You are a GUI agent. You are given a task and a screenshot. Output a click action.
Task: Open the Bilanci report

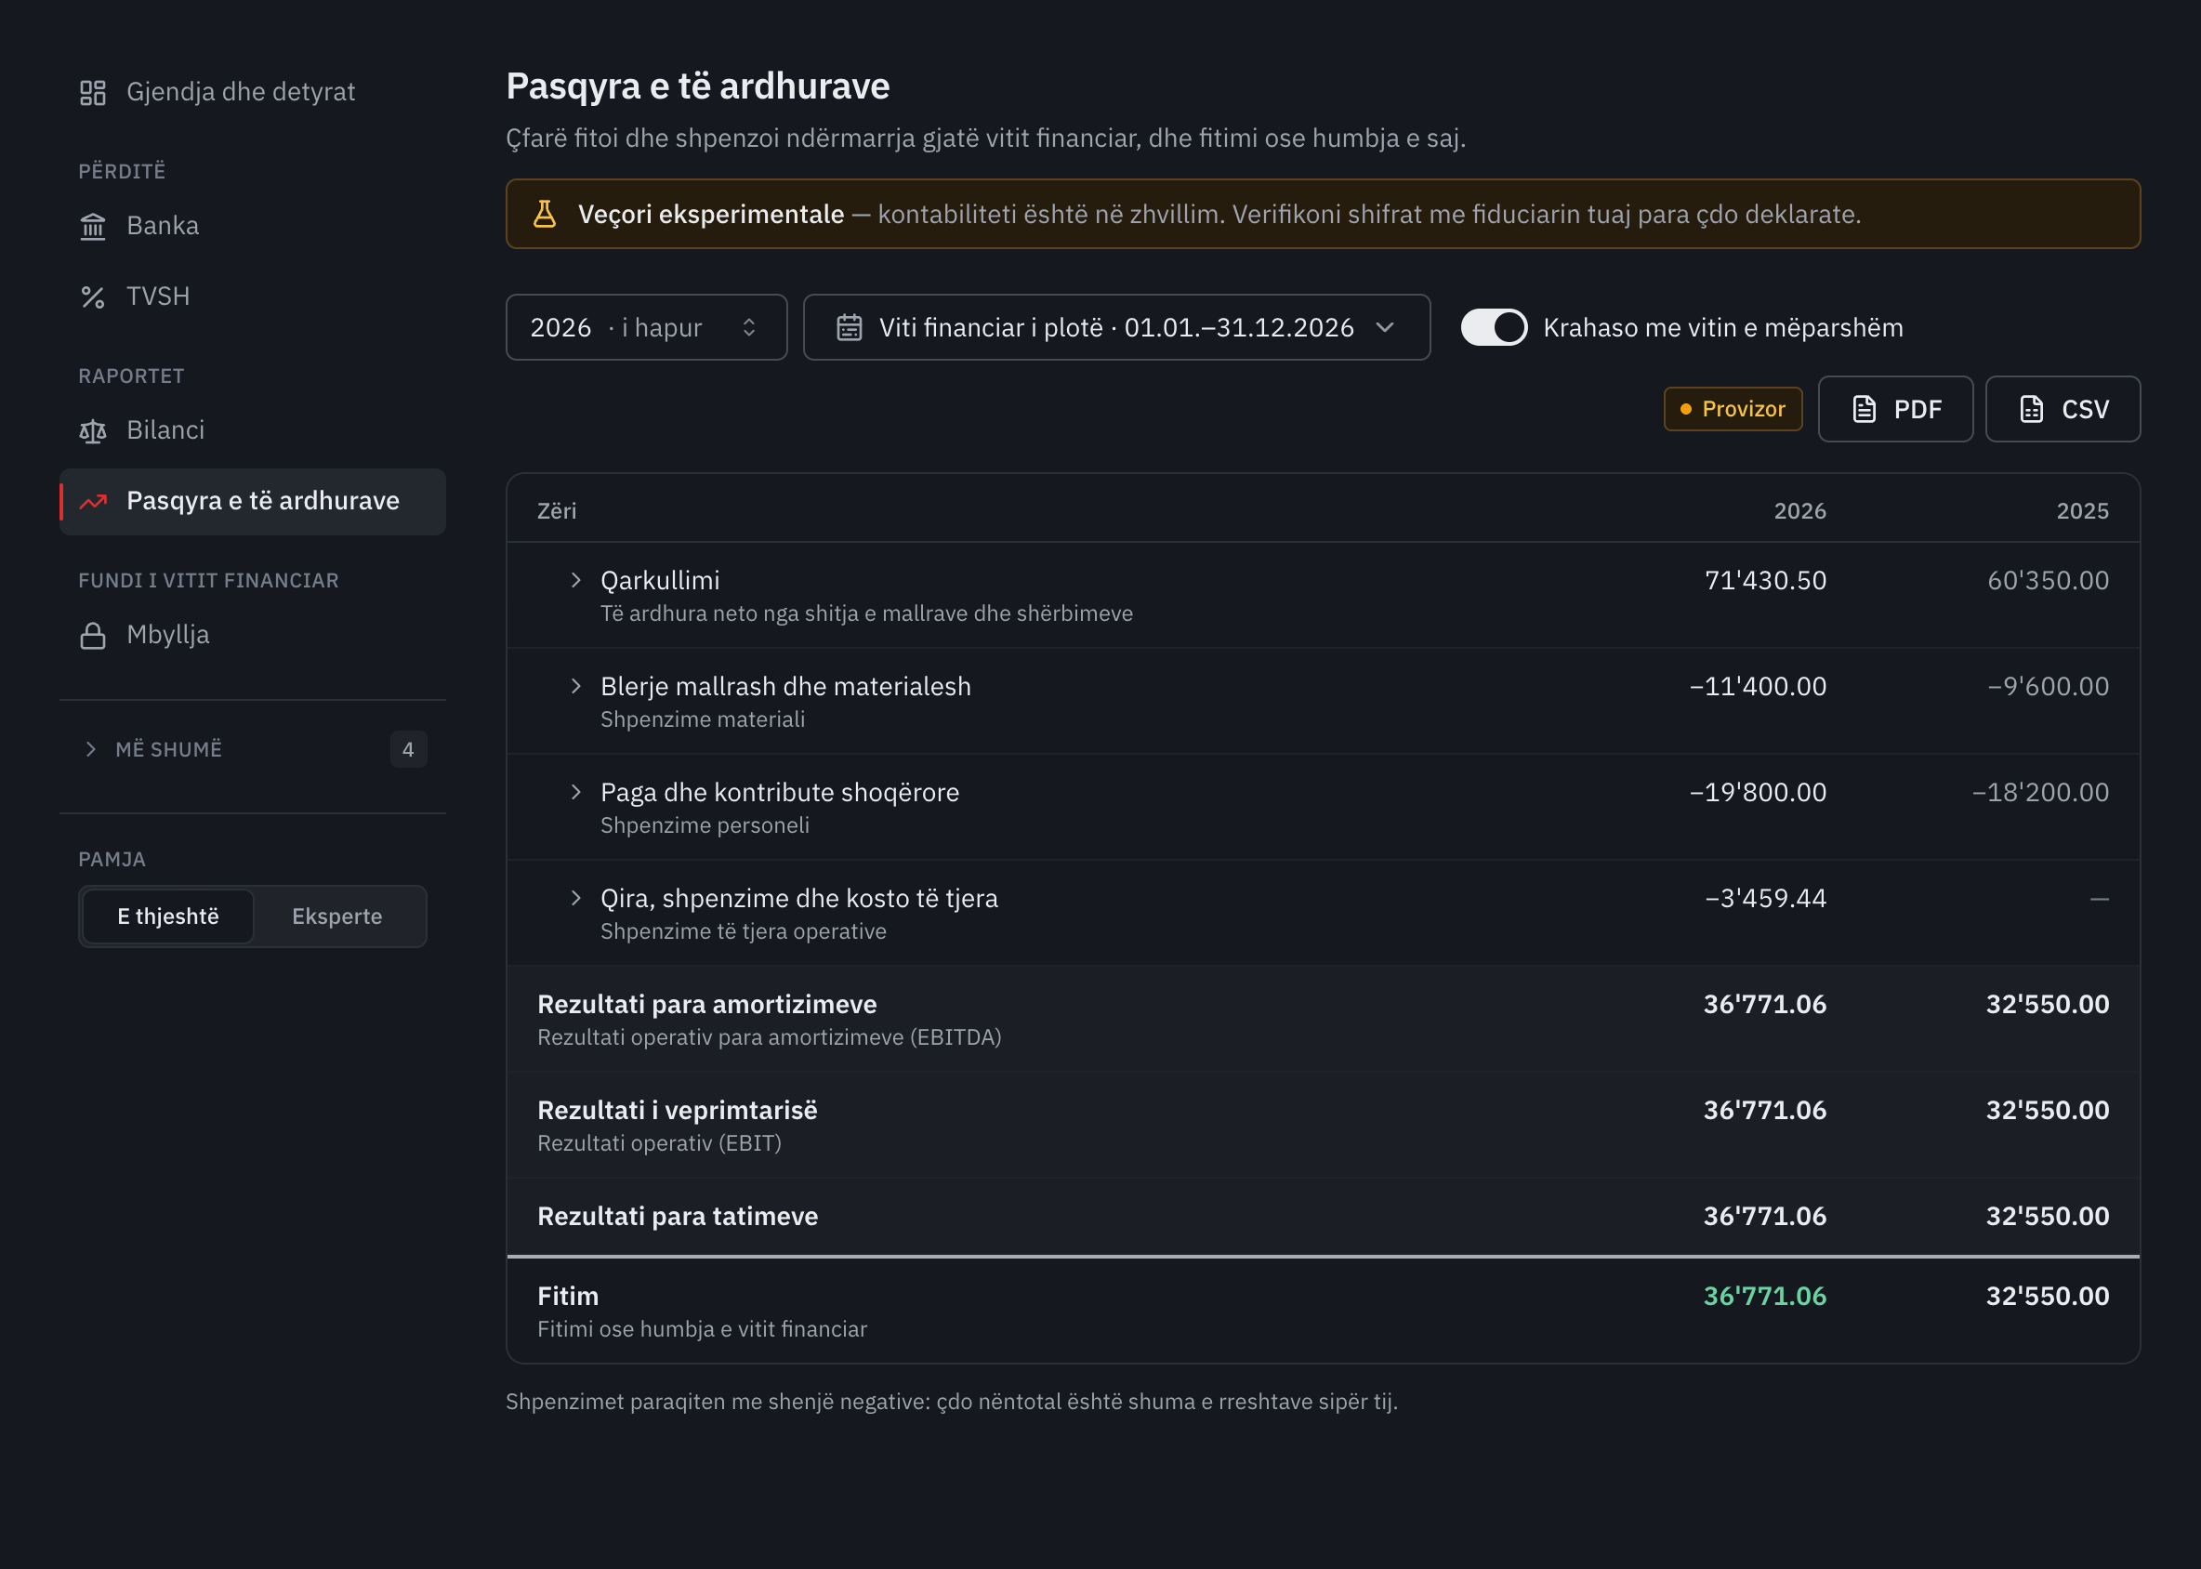252,431
